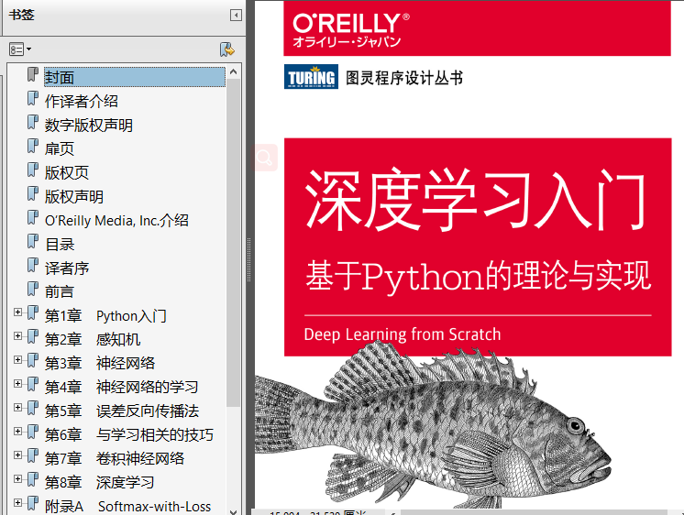
Task: Expand 第1章 Python入门 chapter
Action: pyautogui.click(x=17, y=312)
